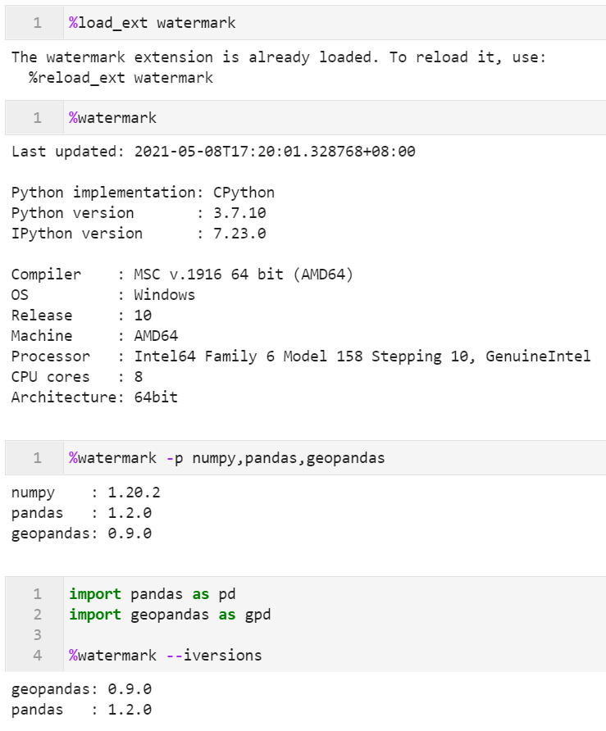Click the %watermark --iversions line
The image size is (606, 731).
pos(166,656)
